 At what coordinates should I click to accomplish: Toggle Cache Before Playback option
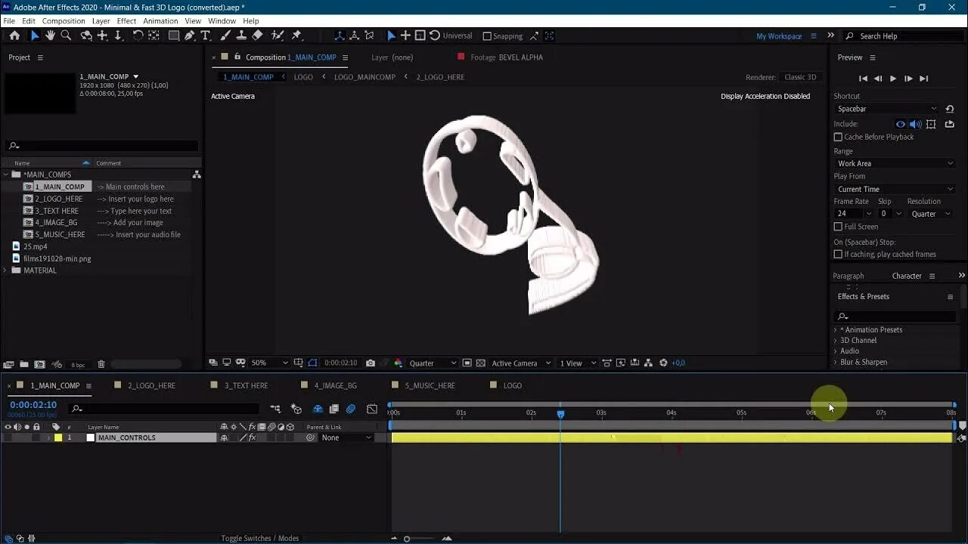(838, 137)
